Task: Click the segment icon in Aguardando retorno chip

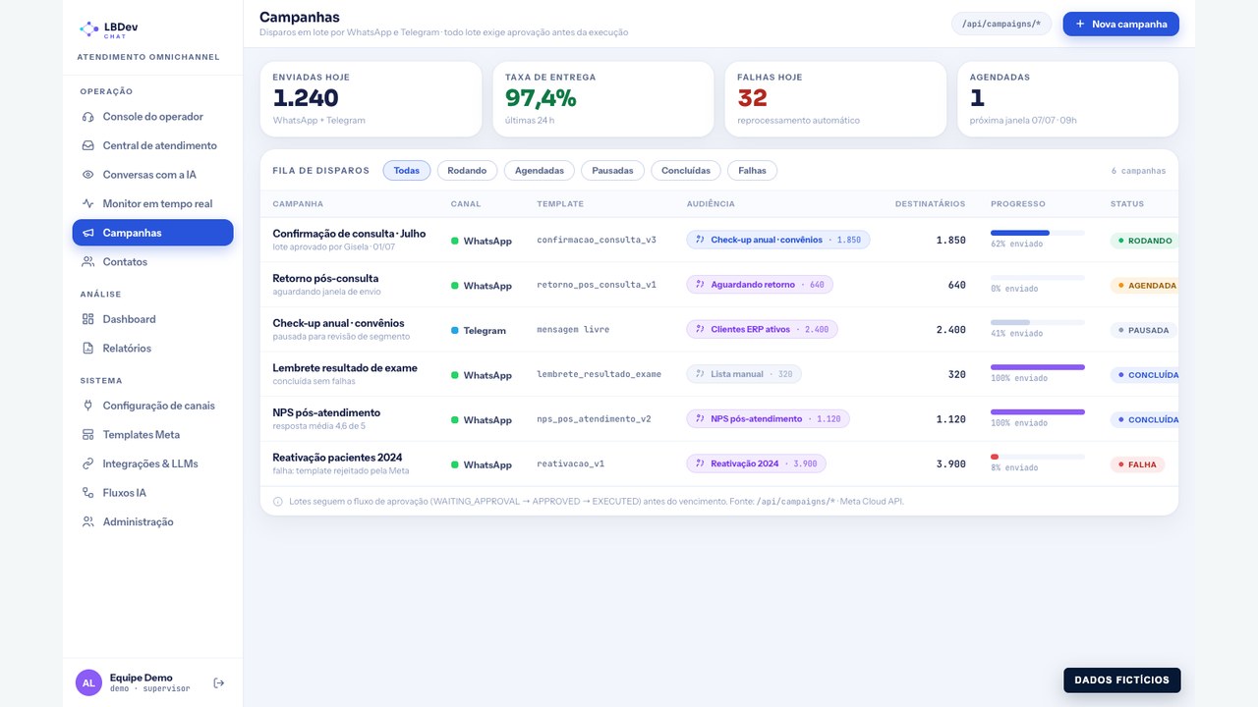Action: coord(701,285)
